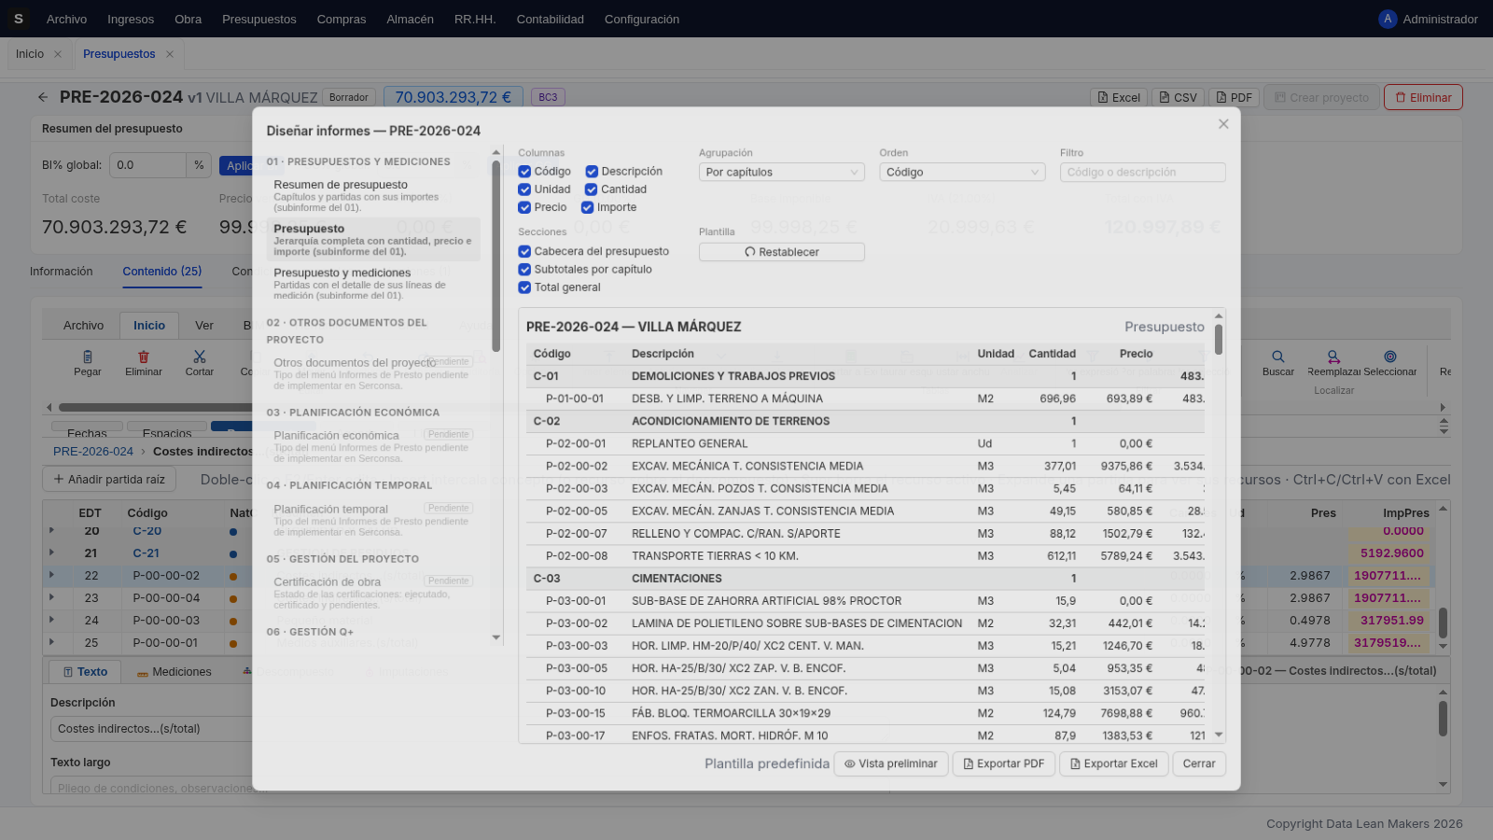Screen dimensions: 1493x840
Task: Click the Seleccionar target icon
Action: tap(1390, 357)
